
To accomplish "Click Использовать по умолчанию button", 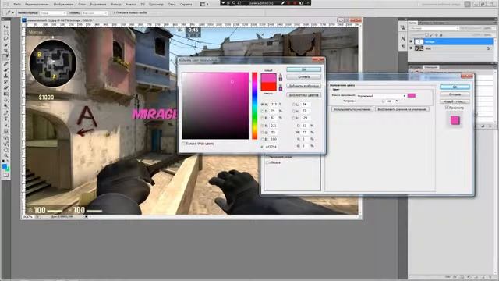I will pos(352,109).
